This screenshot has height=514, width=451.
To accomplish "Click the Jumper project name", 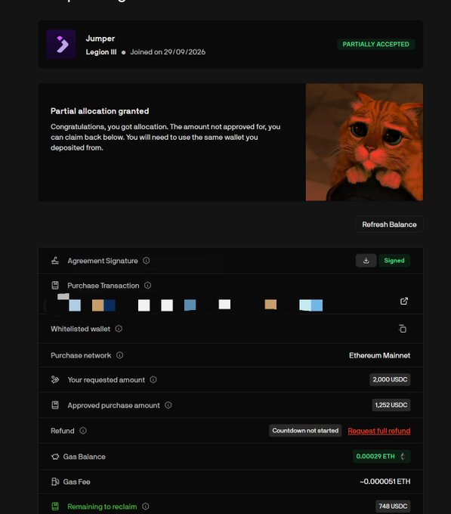I will pos(100,39).
